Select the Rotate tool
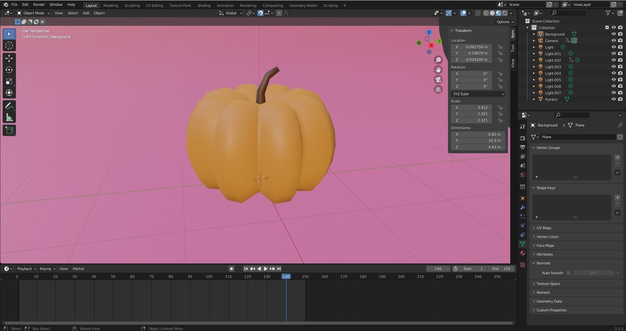Screen dimensions: 626x331 pos(9,70)
